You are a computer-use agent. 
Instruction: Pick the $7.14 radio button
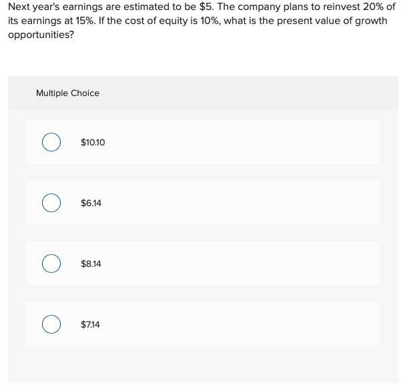point(51,324)
